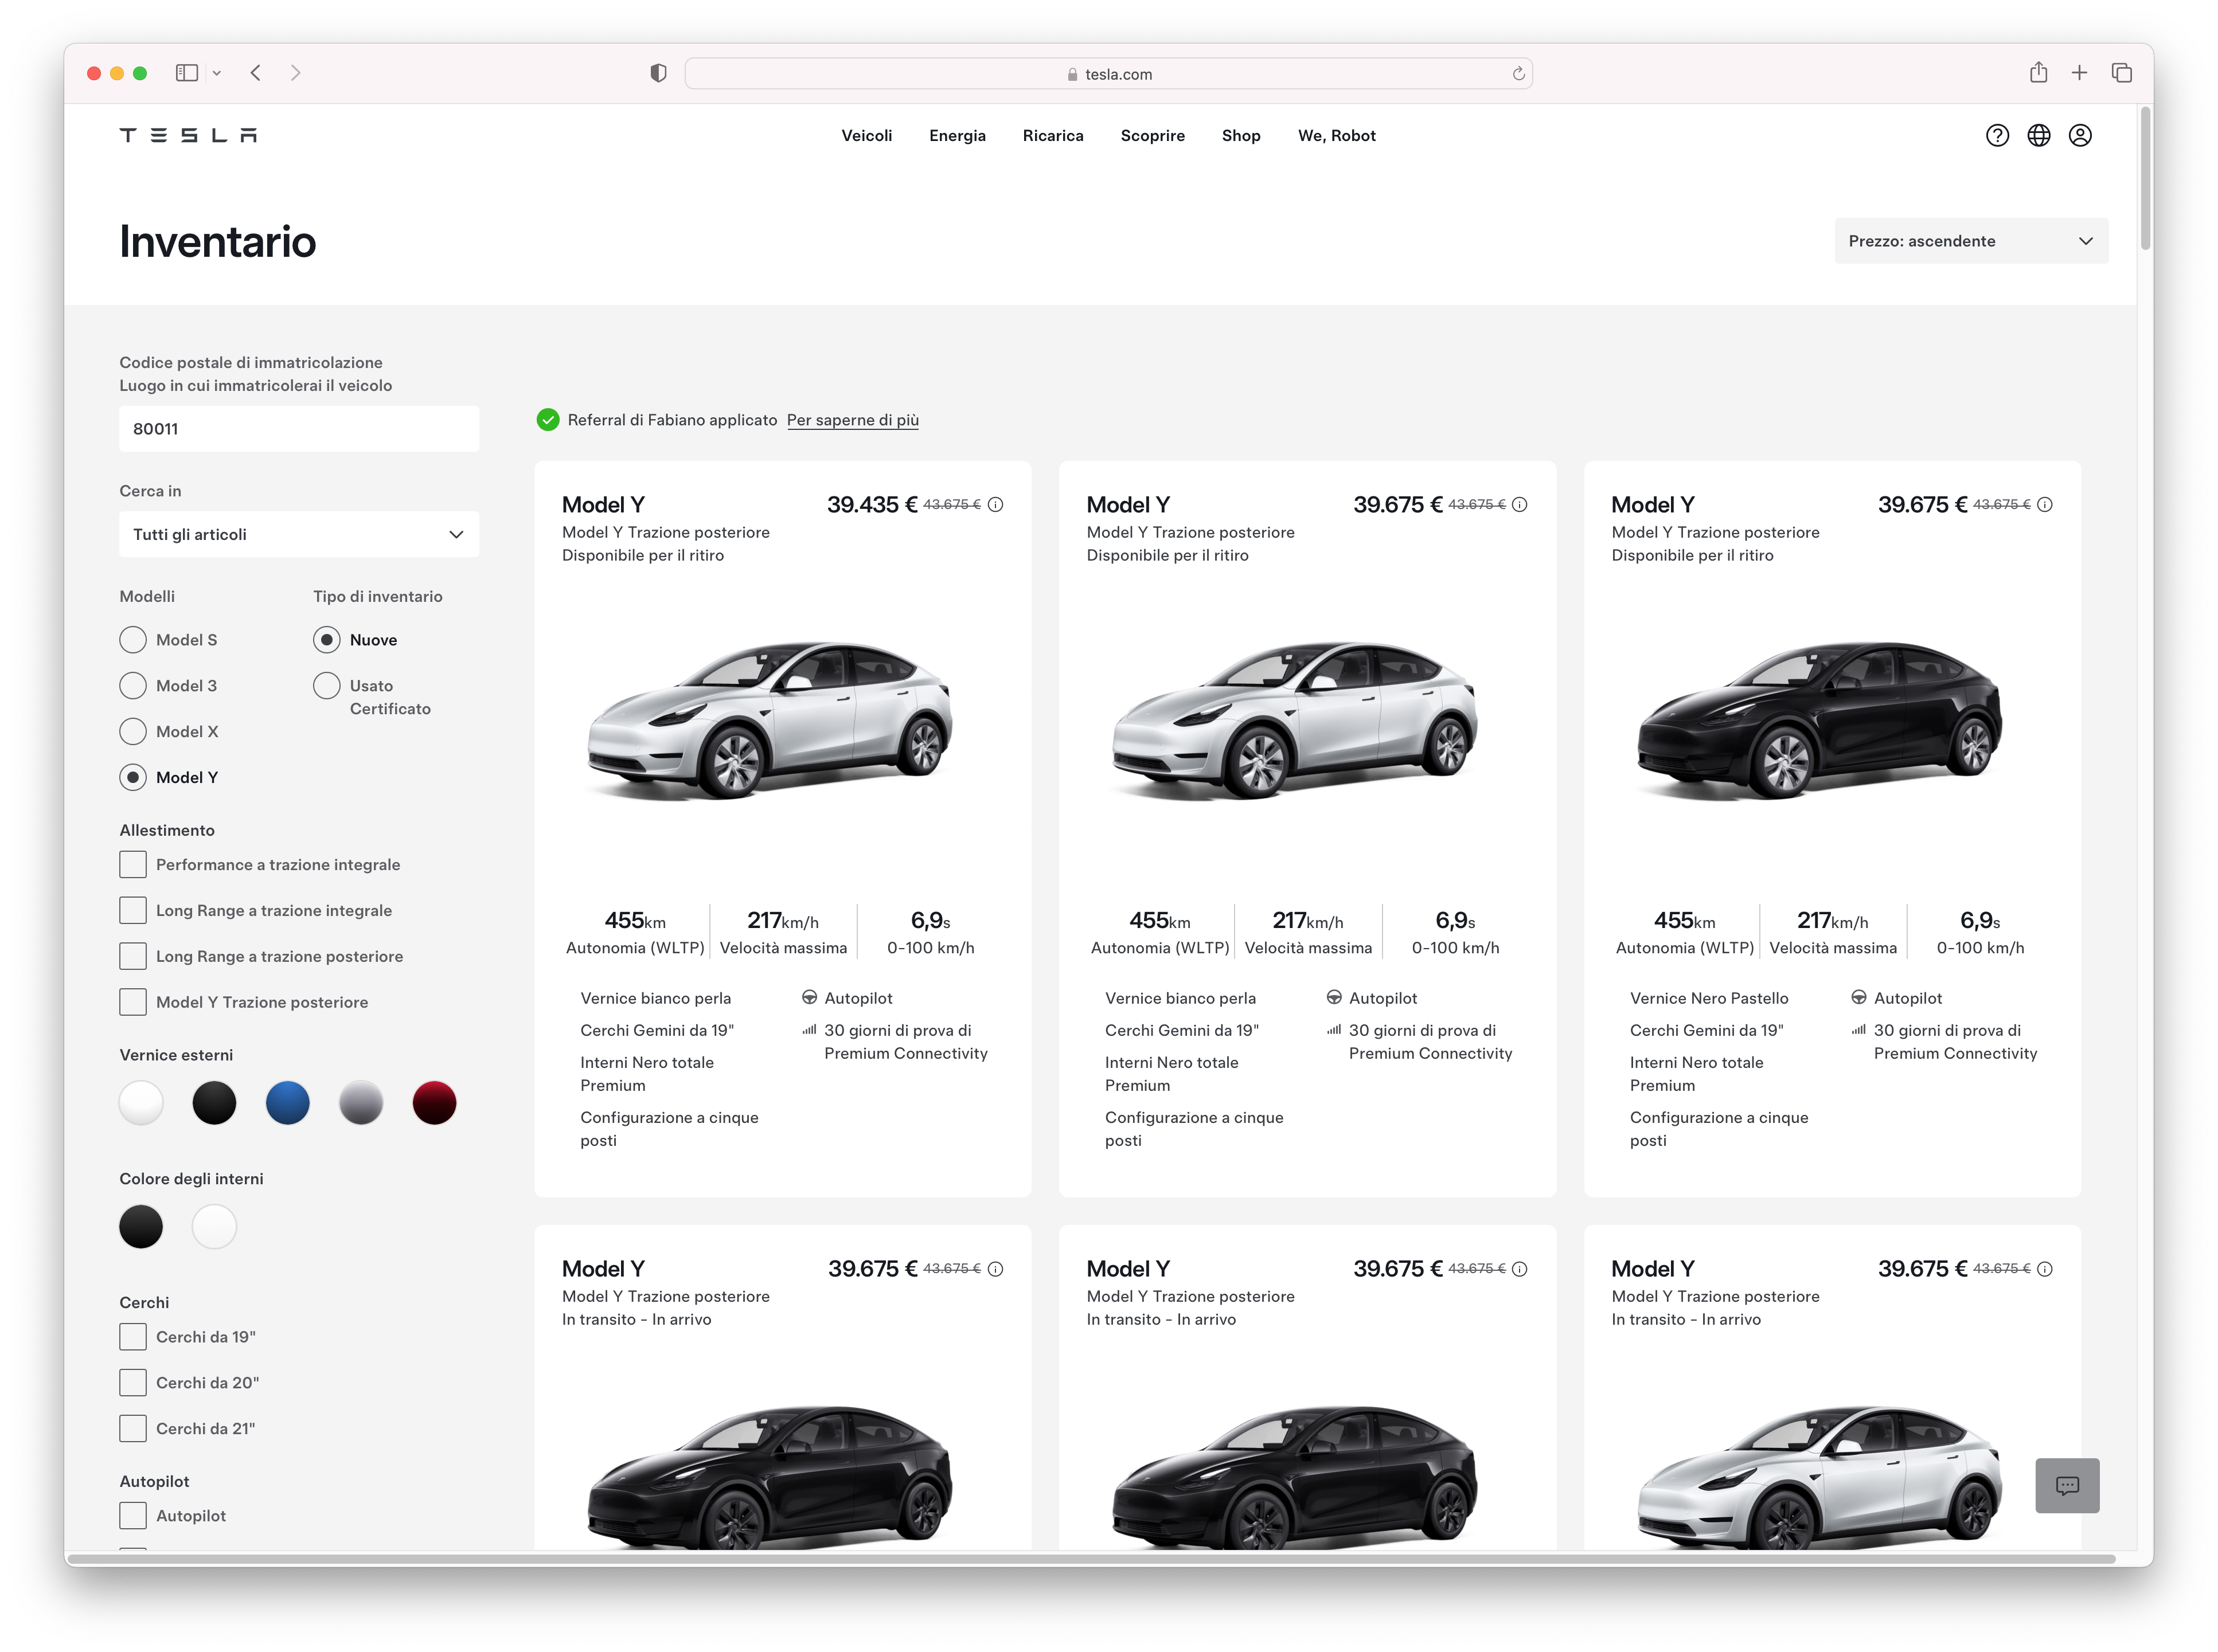Open the help question mark icon
2218x1652 pixels.
click(x=1997, y=135)
